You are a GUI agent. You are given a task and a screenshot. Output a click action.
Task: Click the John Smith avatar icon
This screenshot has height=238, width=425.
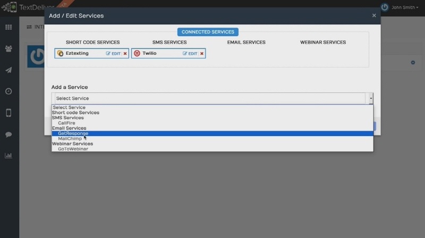[x=384, y=7]
